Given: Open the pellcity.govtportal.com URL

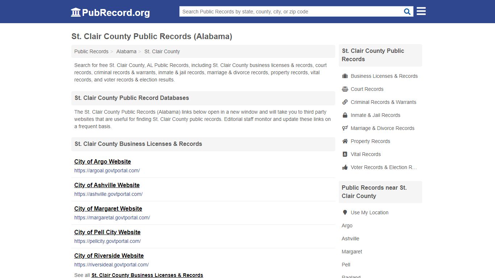Looking at the screenshot, I should 108,241.
